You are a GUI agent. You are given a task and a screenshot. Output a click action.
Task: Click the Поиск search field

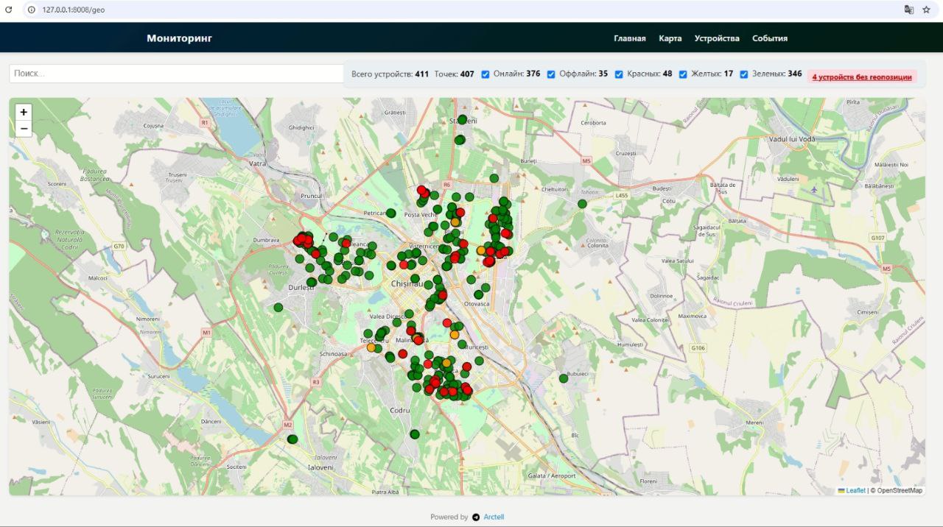[175, 74]
